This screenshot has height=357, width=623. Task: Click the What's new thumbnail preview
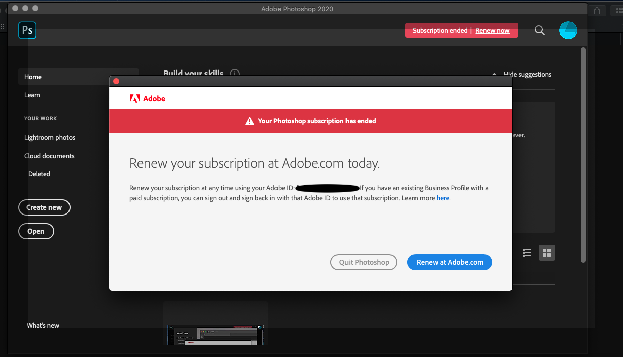(x=216, y=335)
